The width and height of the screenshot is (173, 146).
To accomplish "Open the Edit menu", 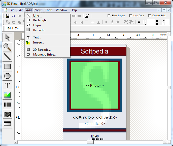I will [x=20, y=10].
